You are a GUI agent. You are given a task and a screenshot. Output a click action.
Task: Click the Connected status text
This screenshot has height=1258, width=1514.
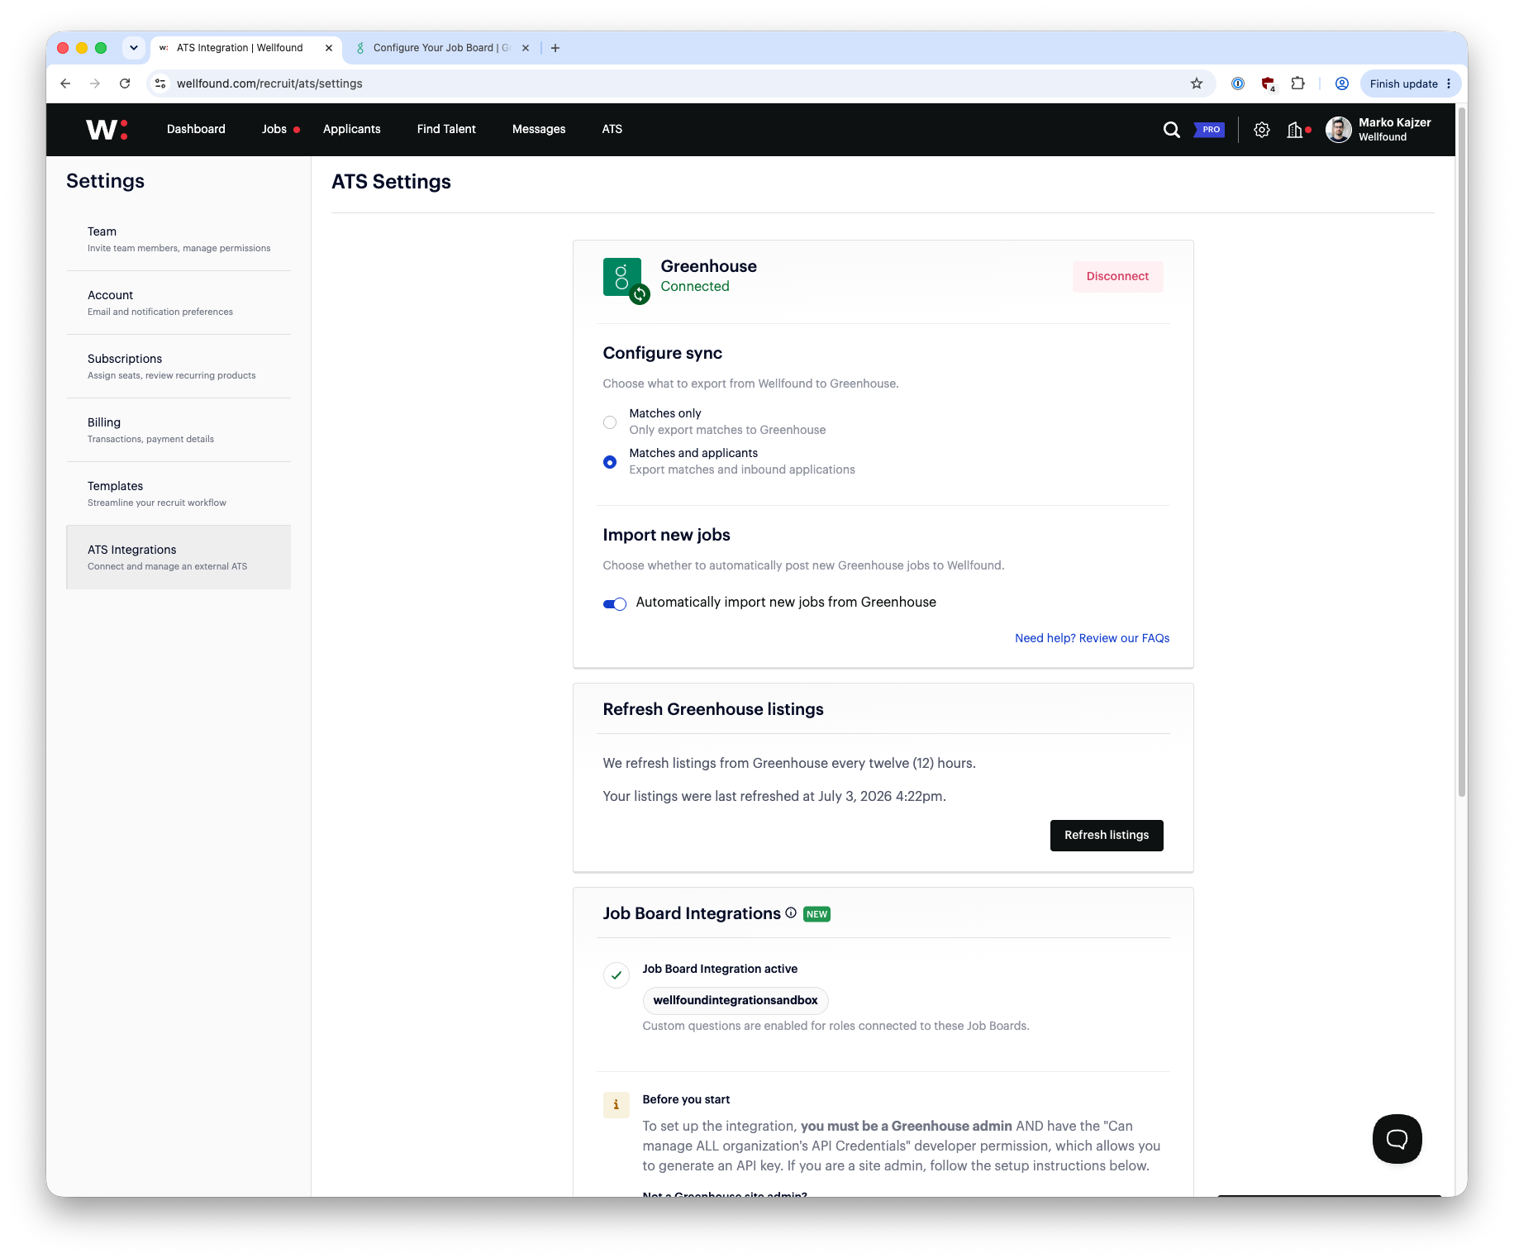click(695, 286)
